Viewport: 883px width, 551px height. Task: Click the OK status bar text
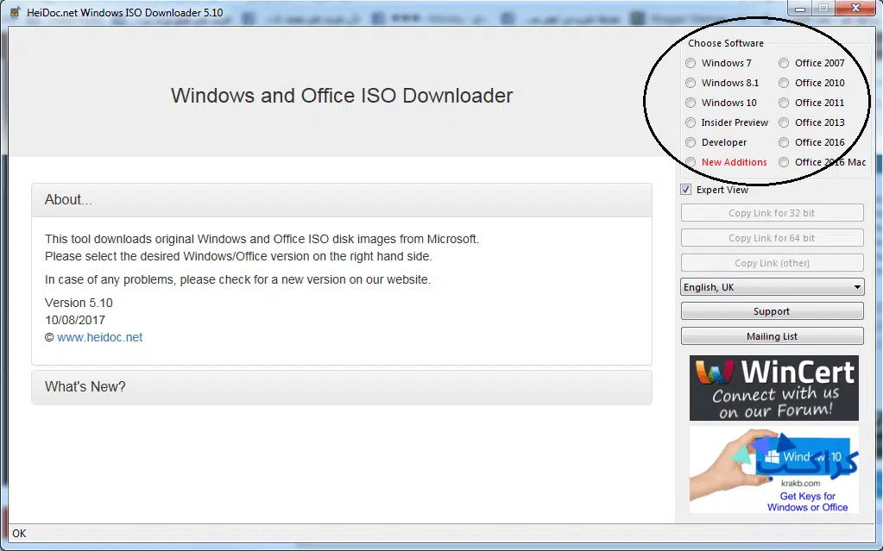19,534
